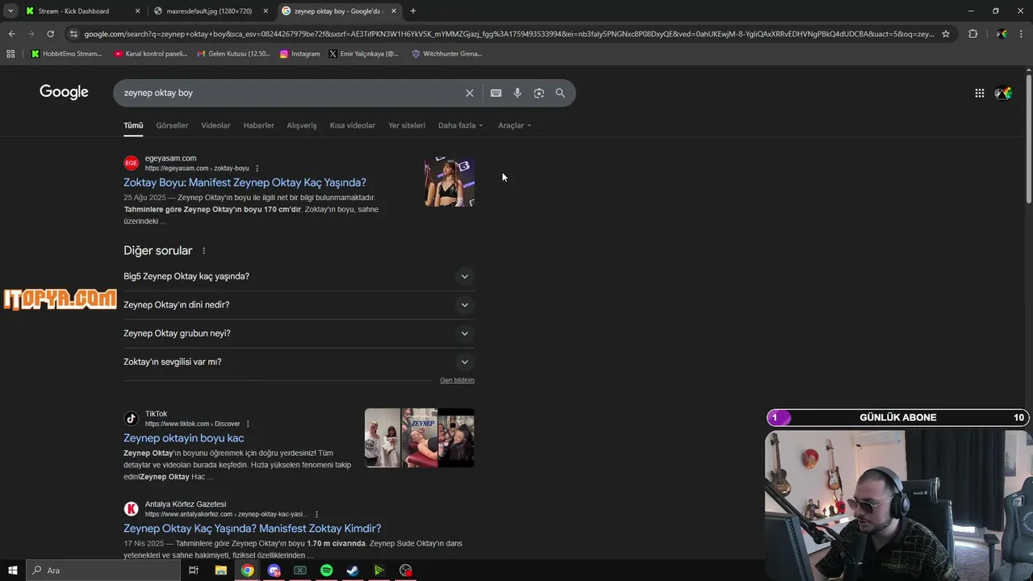Open Gelen Kutusu Gmail bookmark

[x=234, y=54]
